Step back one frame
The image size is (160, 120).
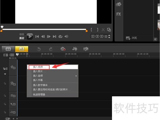pyautogui.click(x=43, y=36)
